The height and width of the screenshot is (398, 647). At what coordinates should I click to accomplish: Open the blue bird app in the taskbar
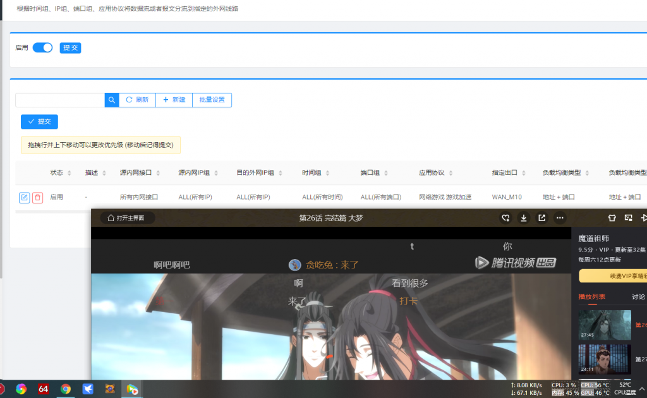87,389
